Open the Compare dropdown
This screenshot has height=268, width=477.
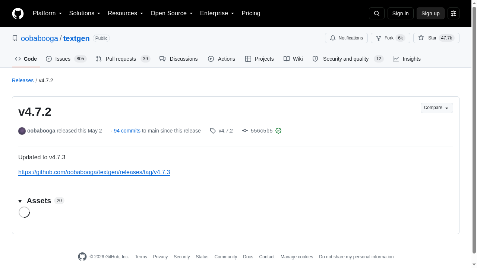click(x=437, y=108)
